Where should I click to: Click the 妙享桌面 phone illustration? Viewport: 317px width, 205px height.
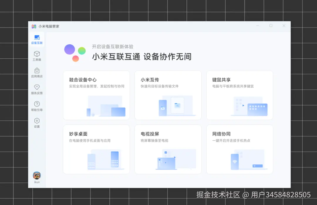106,160
